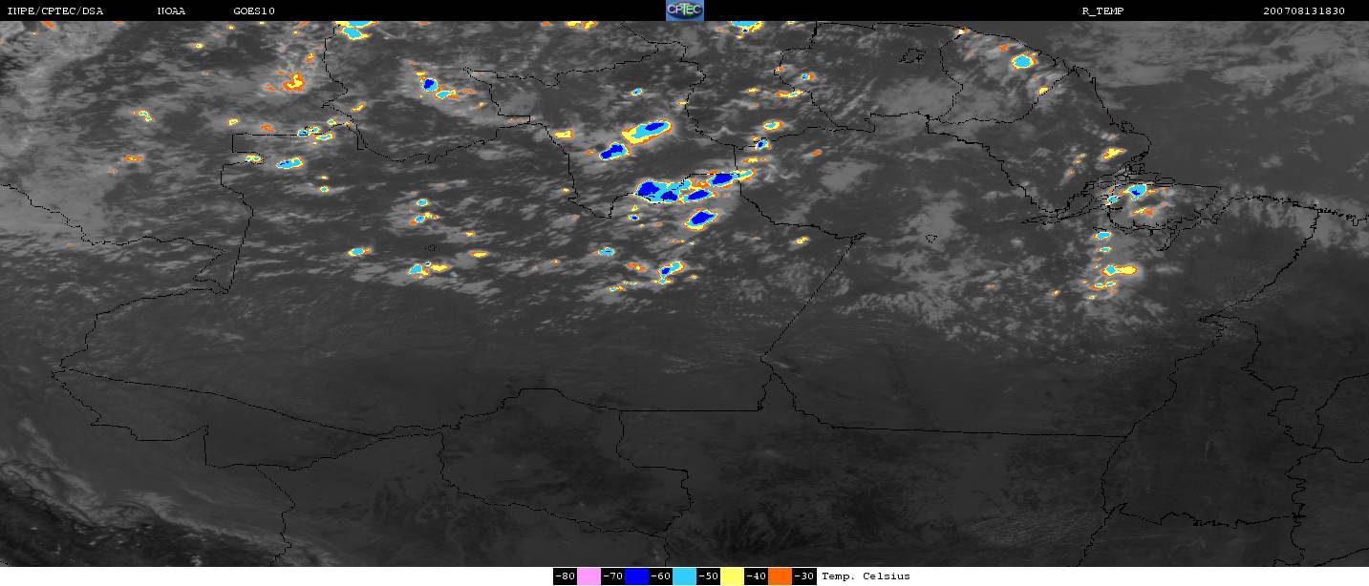The width and height of the screenshot is (1369, 586).
Task: Click the -60 value in the legend
Action: tap(660, 576)
